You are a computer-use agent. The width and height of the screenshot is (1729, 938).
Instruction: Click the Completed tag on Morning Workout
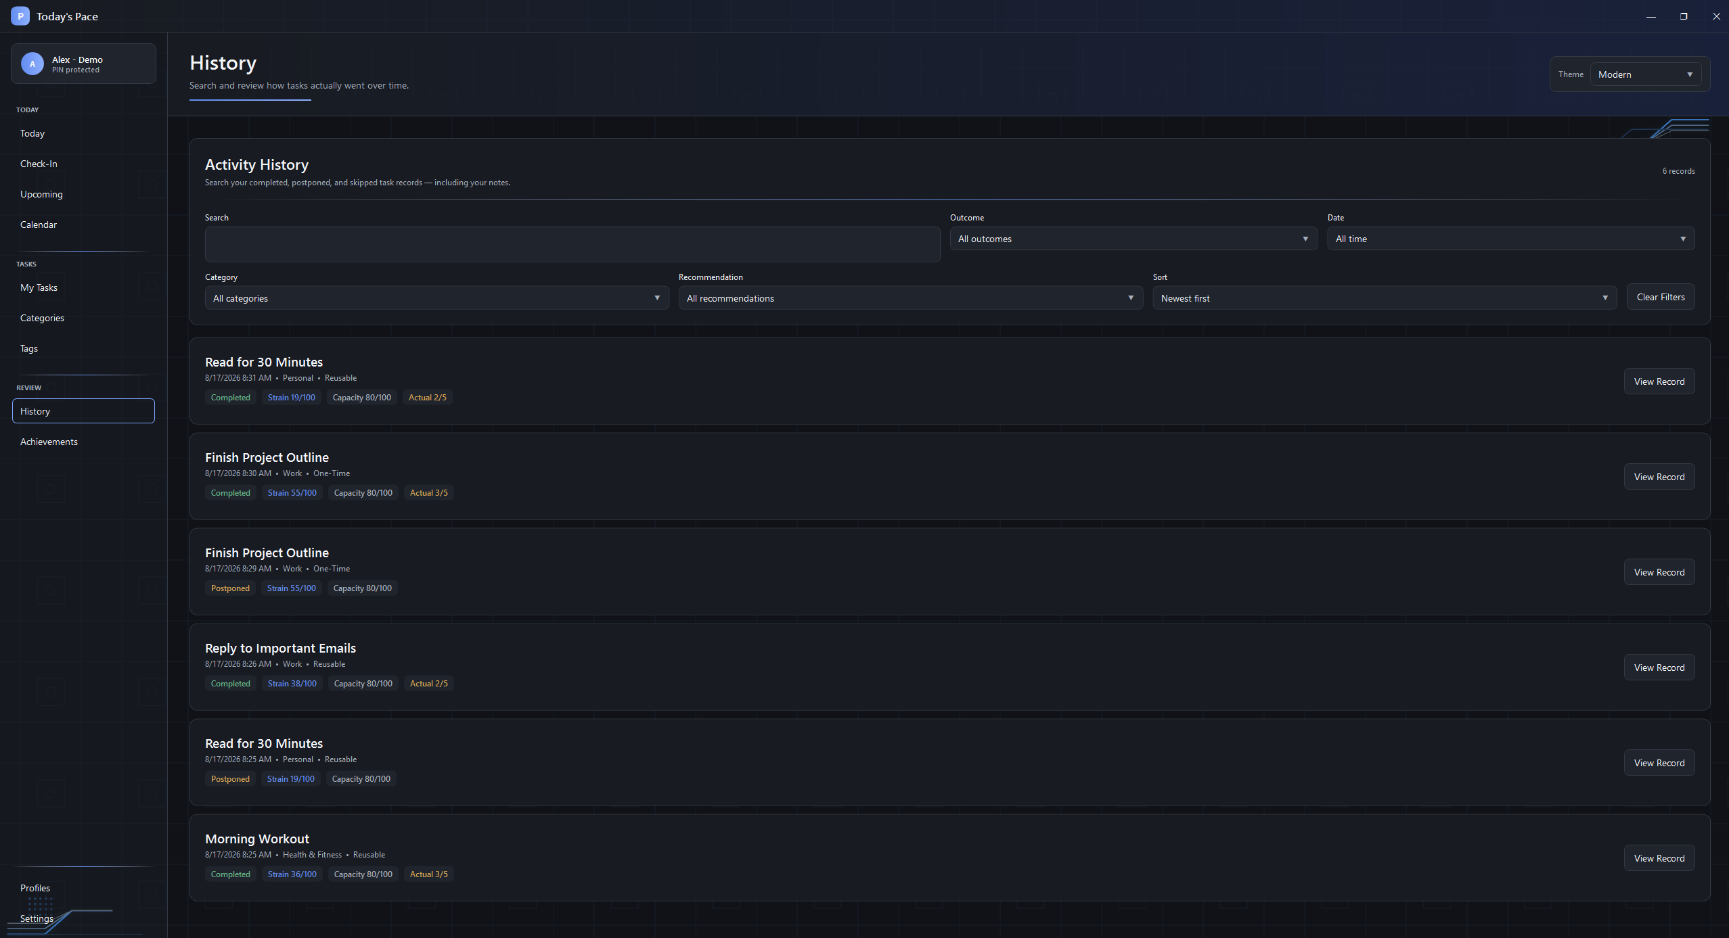230,874
